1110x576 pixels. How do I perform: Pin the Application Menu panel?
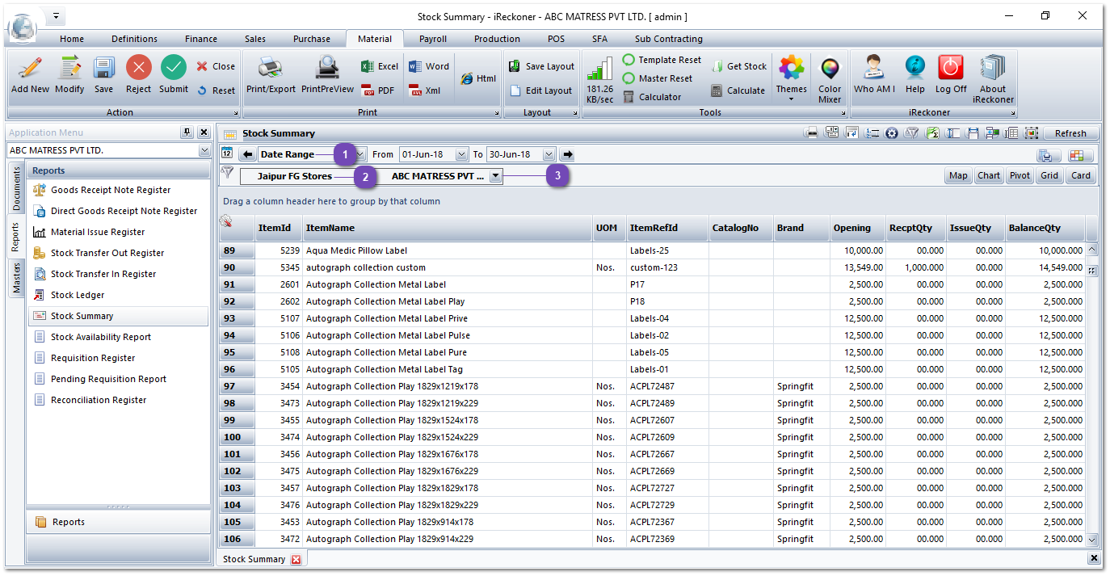click(x=187, y=132)
